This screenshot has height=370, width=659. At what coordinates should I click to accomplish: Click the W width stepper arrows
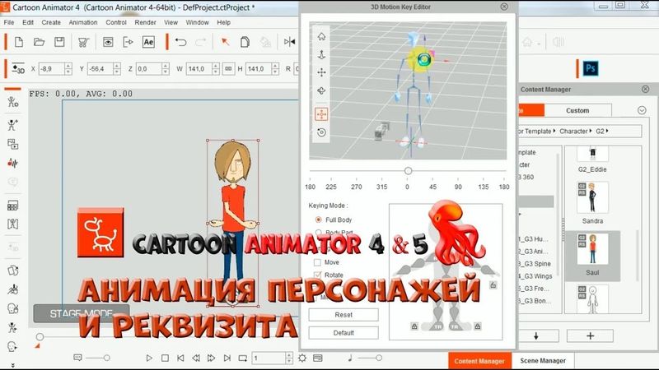[216, 68]
